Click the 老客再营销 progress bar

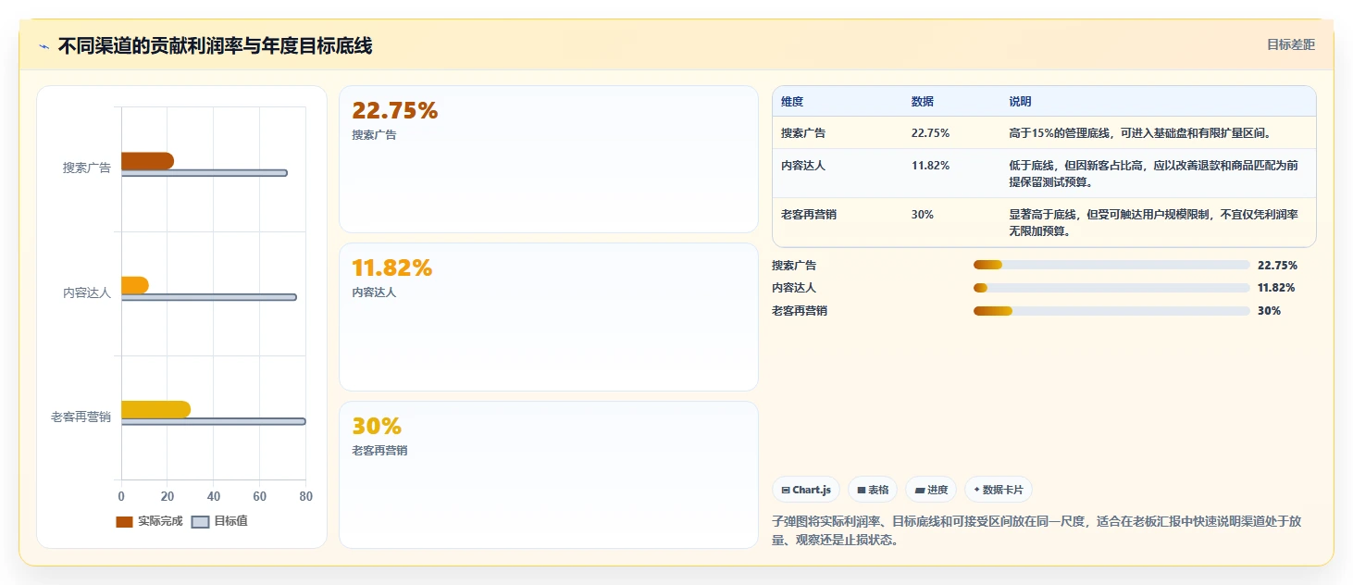tap(1111, 311)
